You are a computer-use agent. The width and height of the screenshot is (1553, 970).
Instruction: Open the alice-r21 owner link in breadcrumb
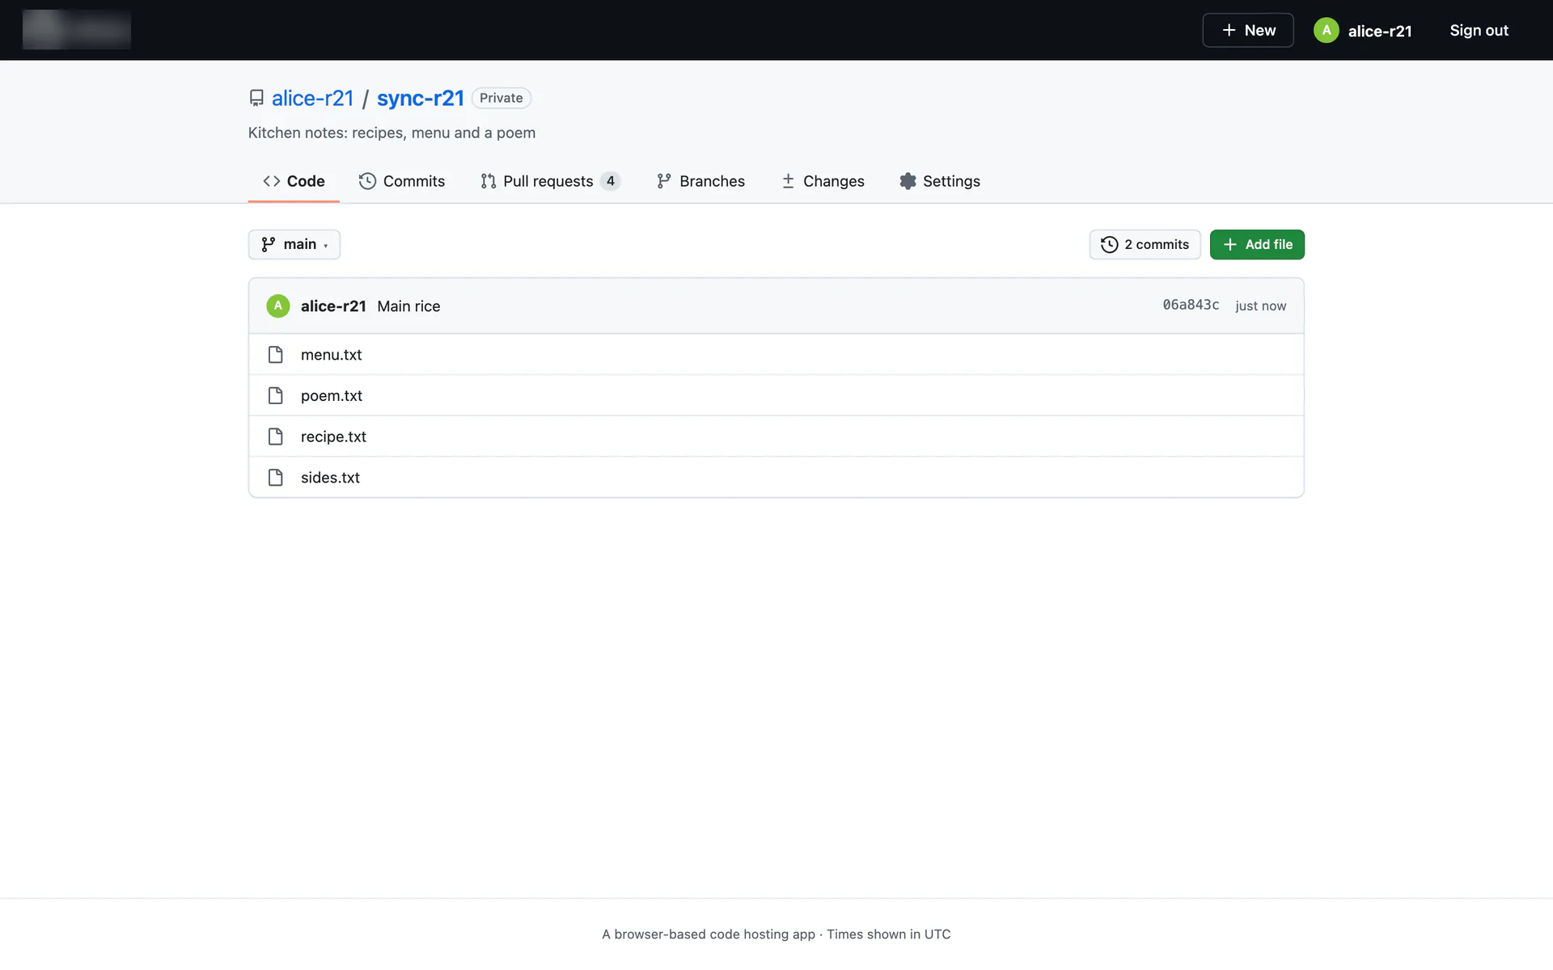coord(313,98)
